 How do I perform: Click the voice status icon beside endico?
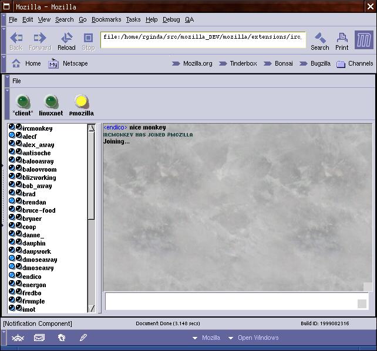[x=19, y=275]
